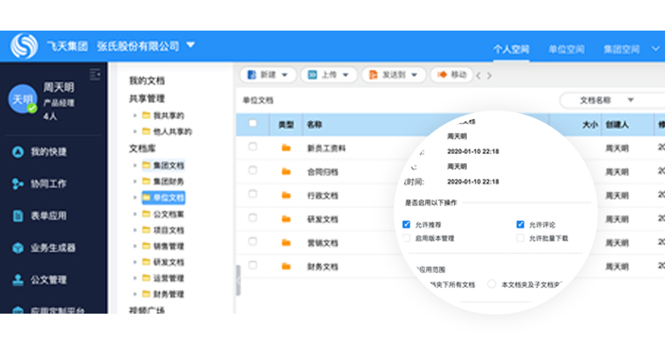
Task: Open the 发送到 dropdown arrow
Action: click(414, 76)
